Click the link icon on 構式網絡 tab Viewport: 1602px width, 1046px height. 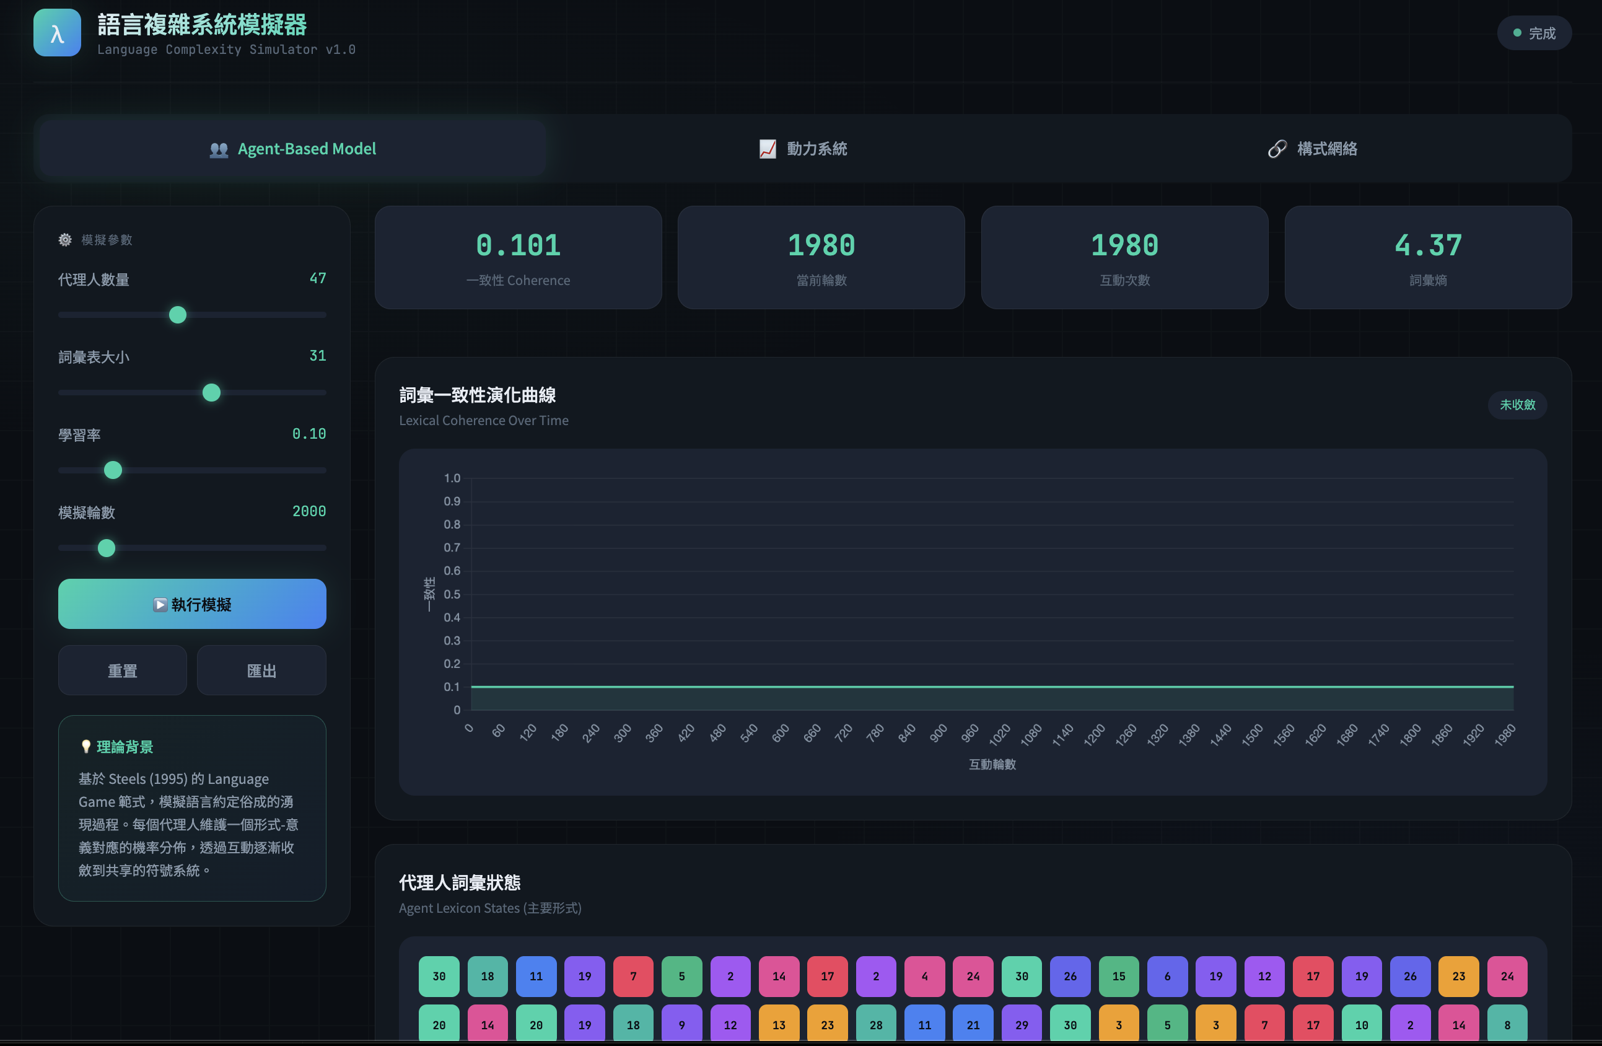pyautogui.click(x=1277, y=149)
